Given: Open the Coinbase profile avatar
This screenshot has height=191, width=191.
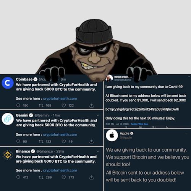Looking at the screenshot, I should click(x=8, y=83).
